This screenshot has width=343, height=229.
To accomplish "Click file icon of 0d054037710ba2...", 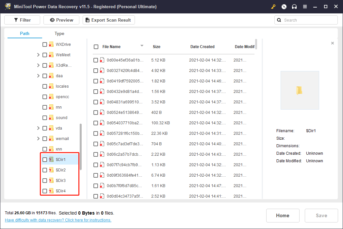I will coord(102,123).
